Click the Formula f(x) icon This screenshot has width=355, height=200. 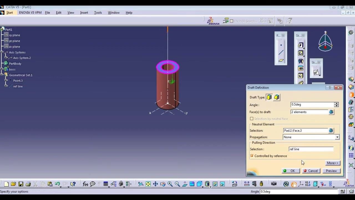(x=85, y=184)
